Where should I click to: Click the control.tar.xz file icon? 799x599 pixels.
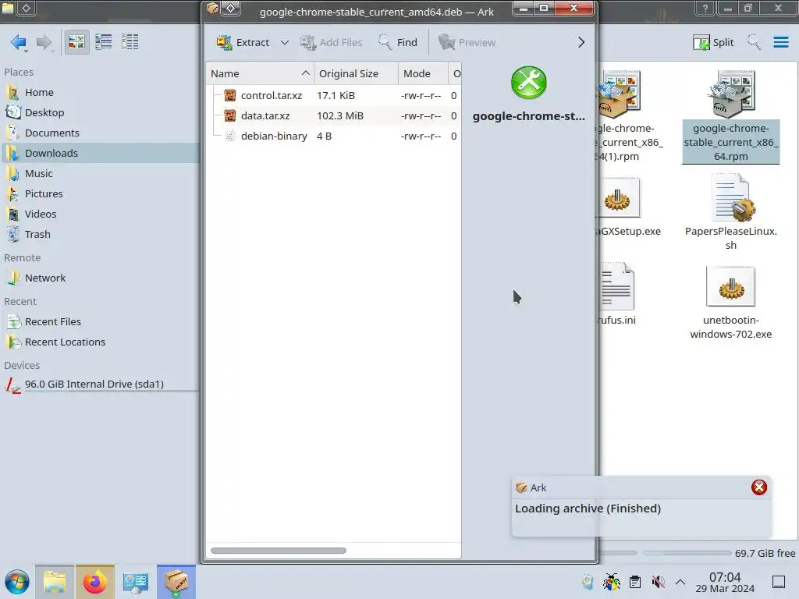(230, 95)
